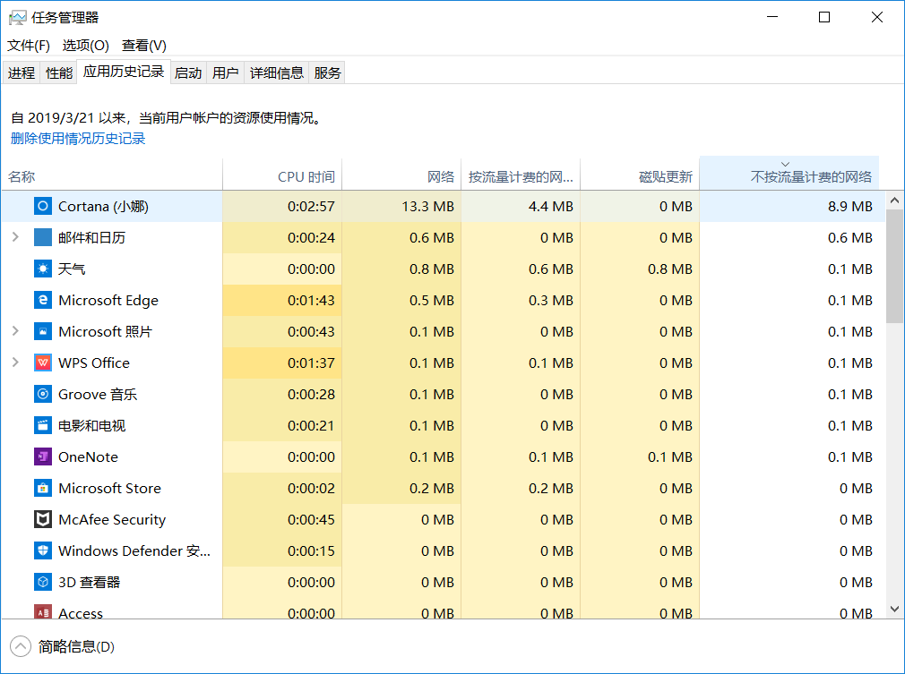Viewport: 905px width, 674px height.
Task: Select the McAfee Security row name
Action: pos(112,519)
